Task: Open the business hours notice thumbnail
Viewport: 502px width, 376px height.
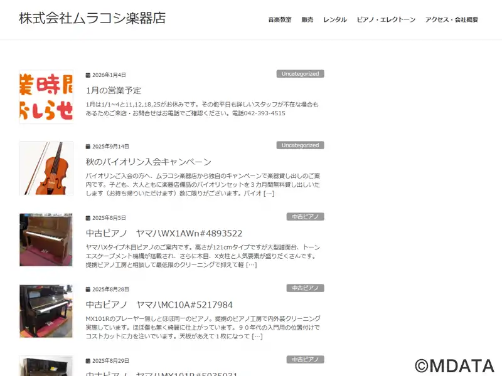Action: 46,97
